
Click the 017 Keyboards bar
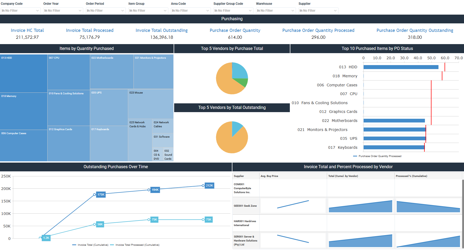pyautogui.click(x=394, y=147)
